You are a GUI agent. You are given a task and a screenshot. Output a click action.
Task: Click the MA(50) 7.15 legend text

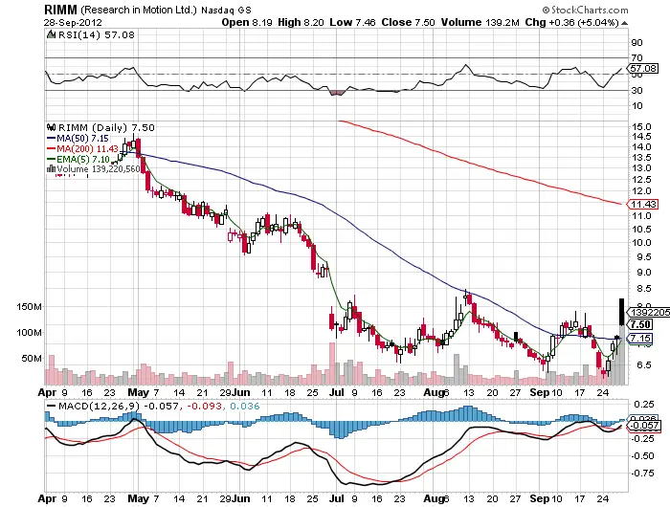coord(83,139)
